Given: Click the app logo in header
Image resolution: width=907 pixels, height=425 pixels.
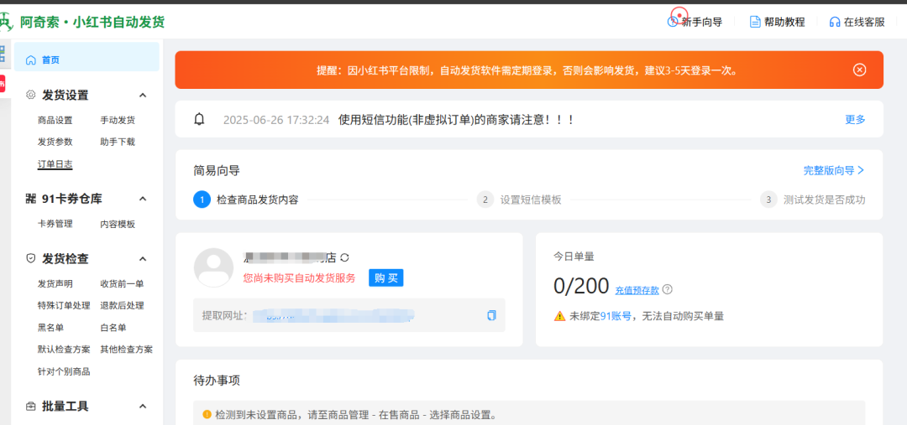Looking at the screenshot, I should (6, 23).
